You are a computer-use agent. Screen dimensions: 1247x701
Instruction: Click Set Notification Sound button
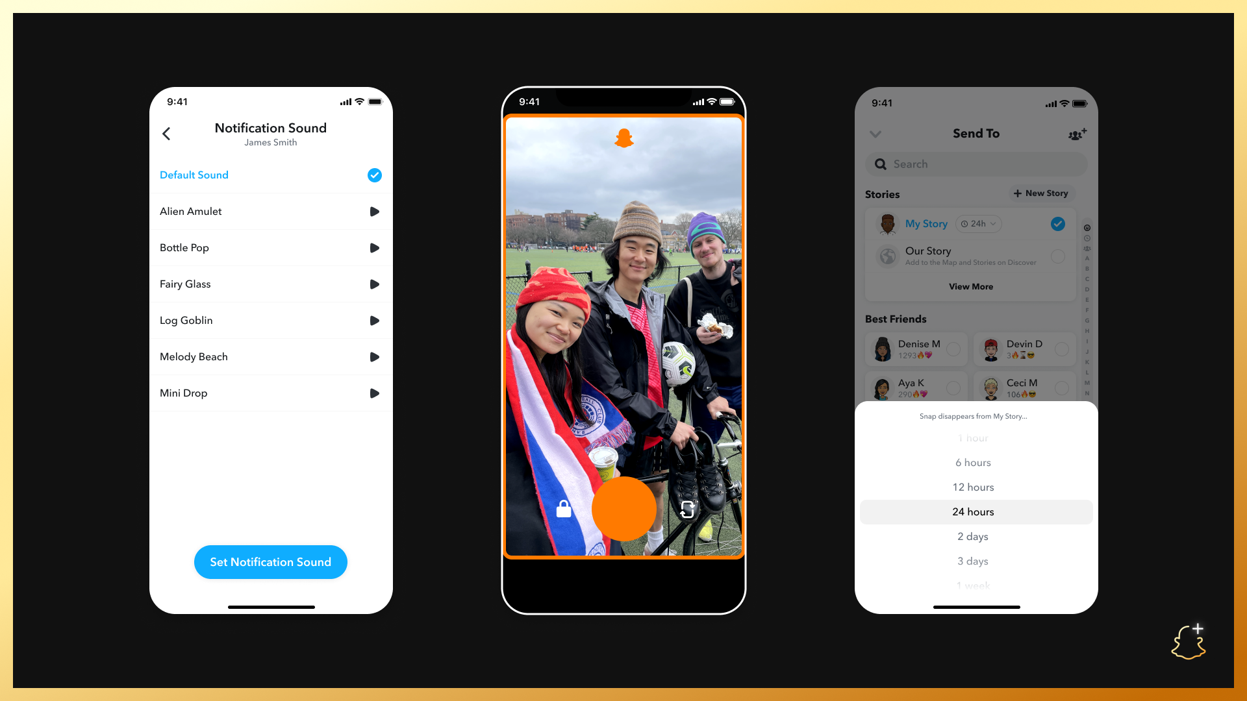tap(270, 561)
